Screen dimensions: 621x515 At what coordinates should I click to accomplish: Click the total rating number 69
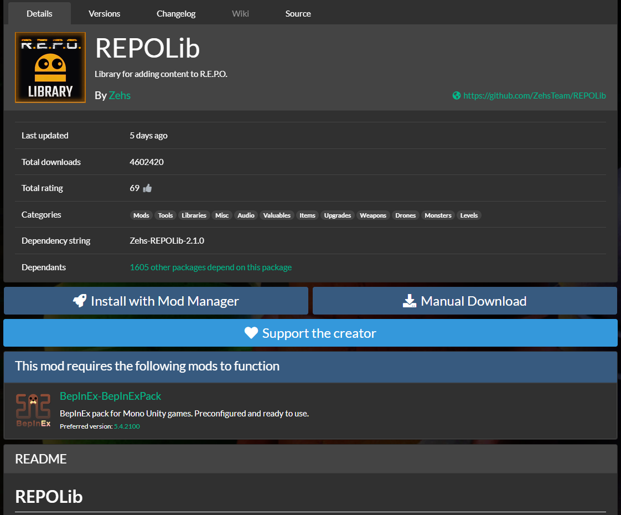[134, 188]
